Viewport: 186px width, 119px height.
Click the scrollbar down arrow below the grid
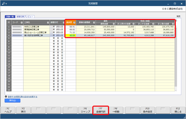pyautogui.click(x=176, y=90)
